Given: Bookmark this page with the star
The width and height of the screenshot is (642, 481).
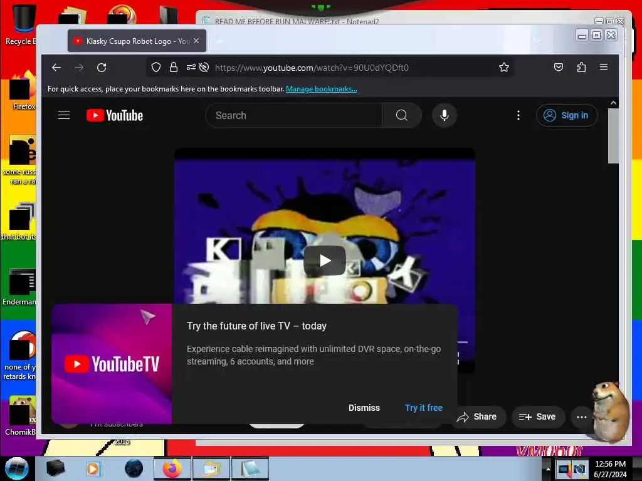Looking at the screenshot, I should (x=504, y=67).
